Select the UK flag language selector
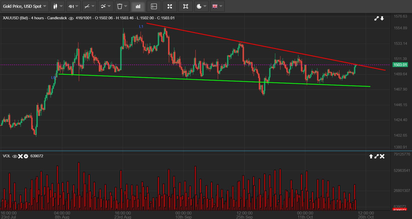Image resolution: width=412 pixels, height=219 pixels. (x=217, y=7)
